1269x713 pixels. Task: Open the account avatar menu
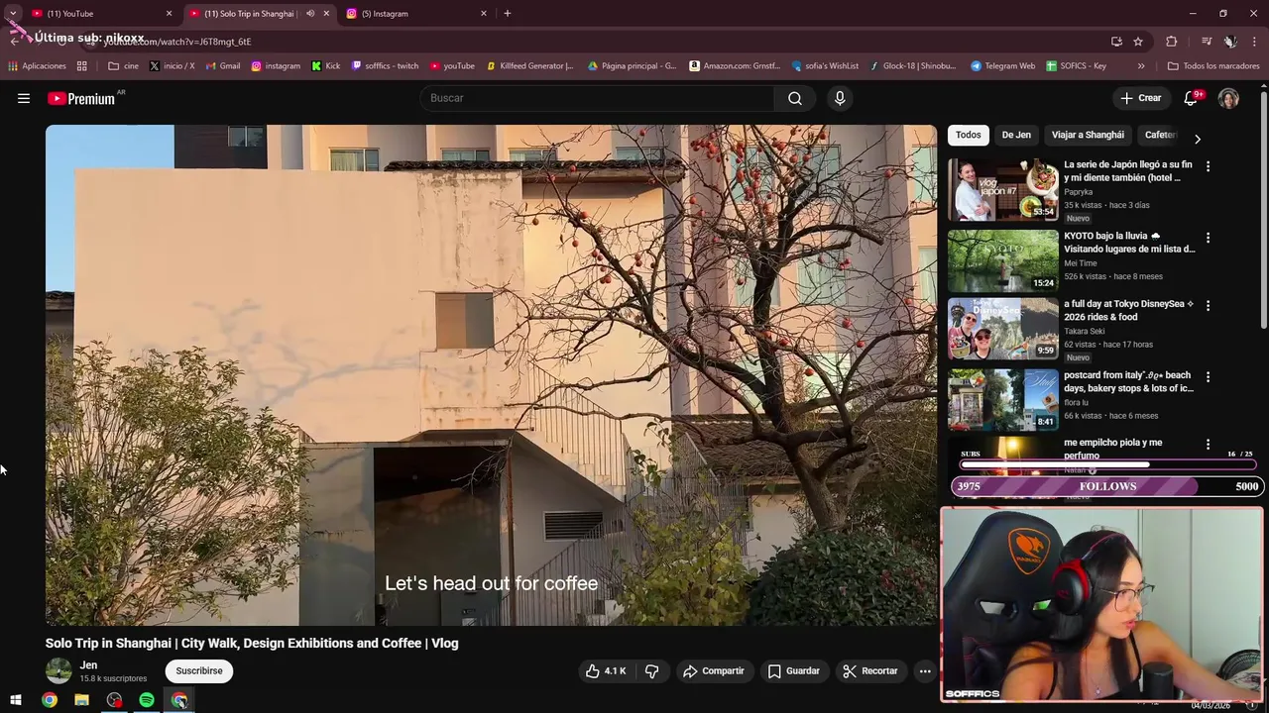click(1228, 98)
